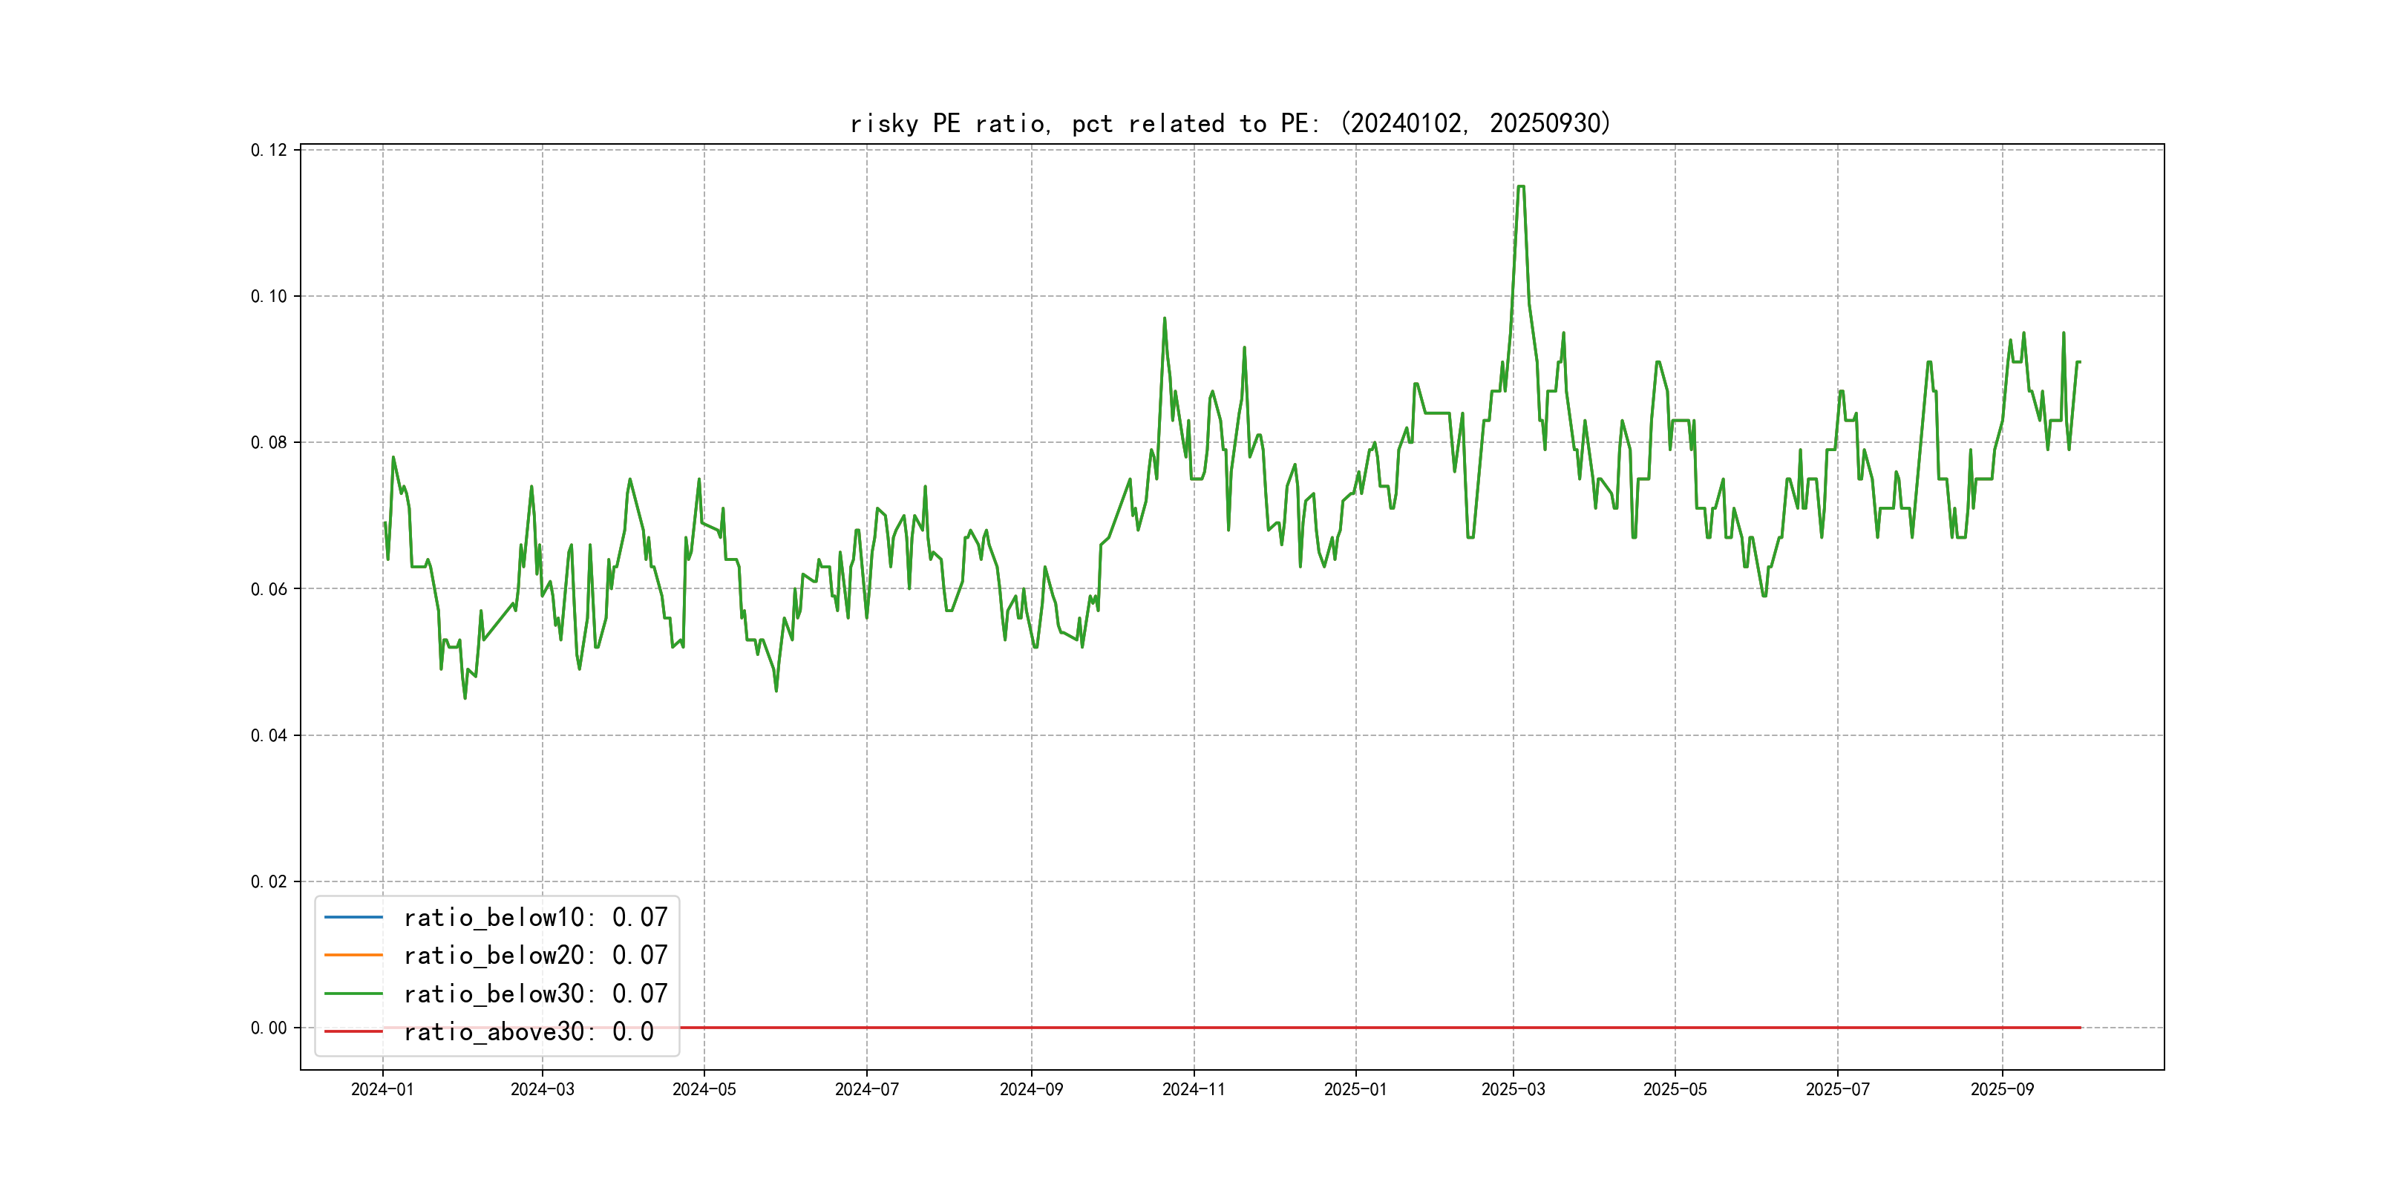Click the red ratio_above30 legend line sample
This screenshot has height=1202, width=2405.
point(353,1031)
